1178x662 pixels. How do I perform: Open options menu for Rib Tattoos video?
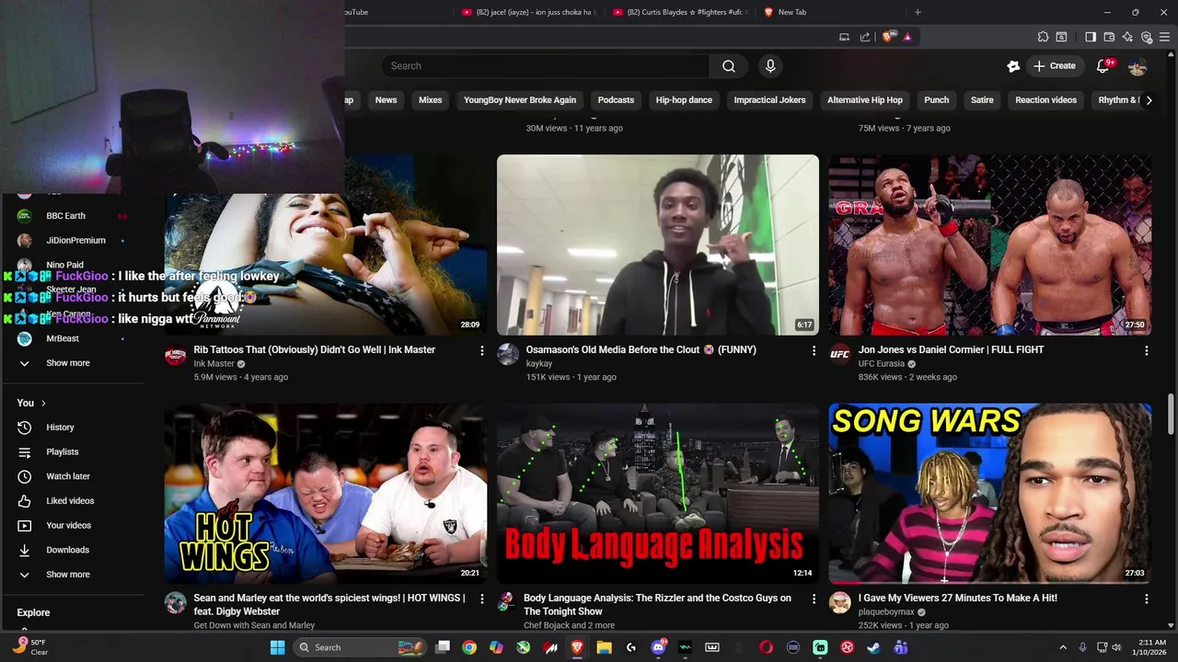(x=481, y=350)
